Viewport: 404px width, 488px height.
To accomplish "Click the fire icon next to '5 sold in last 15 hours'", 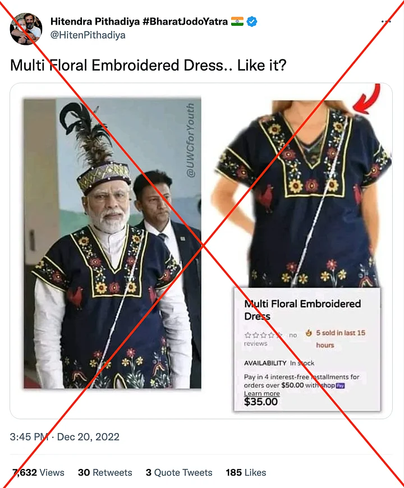I will [310, 332].
